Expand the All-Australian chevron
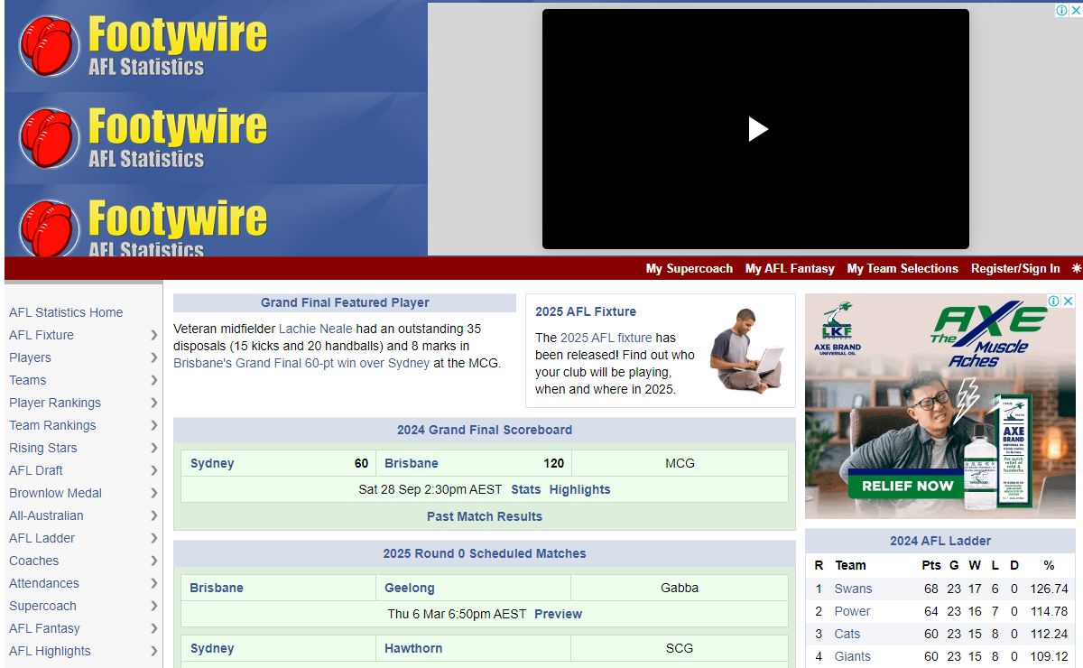The width and height of the screenshot is (1083, 668). pos(153,515)
